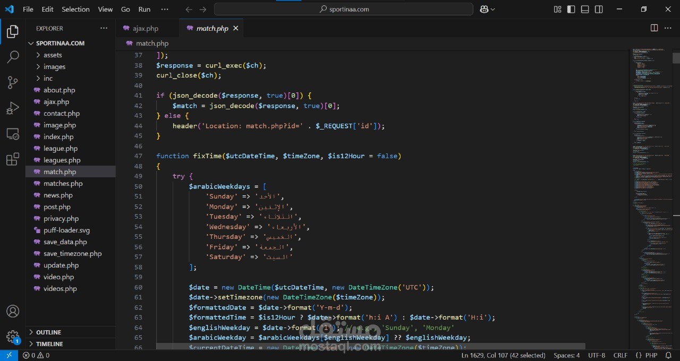The height and width of the screenshot is (361, 680).
Task: Change indentation via Spaces: 4
Action: (x=567, y=355)
